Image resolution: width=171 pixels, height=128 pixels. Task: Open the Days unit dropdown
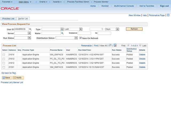point(117,29)
